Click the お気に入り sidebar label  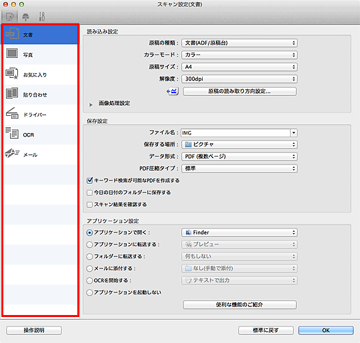pyautogui.click(x=35, y=75)
